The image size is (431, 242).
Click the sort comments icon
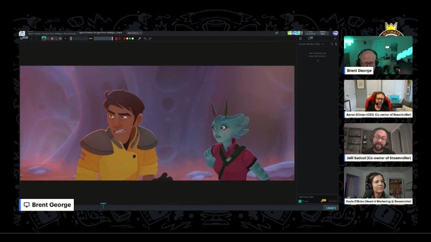click(336, 44)
